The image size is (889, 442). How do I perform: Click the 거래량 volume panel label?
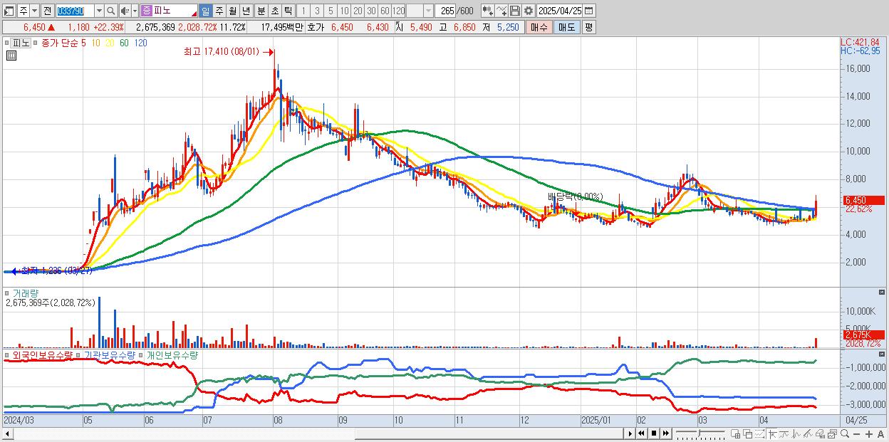pos(25,293)
